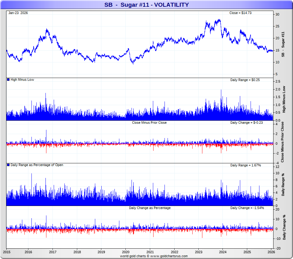Click the 2019 x-axis year label
293x259 pixels.
pyautogui.click(x=101, y=252)
